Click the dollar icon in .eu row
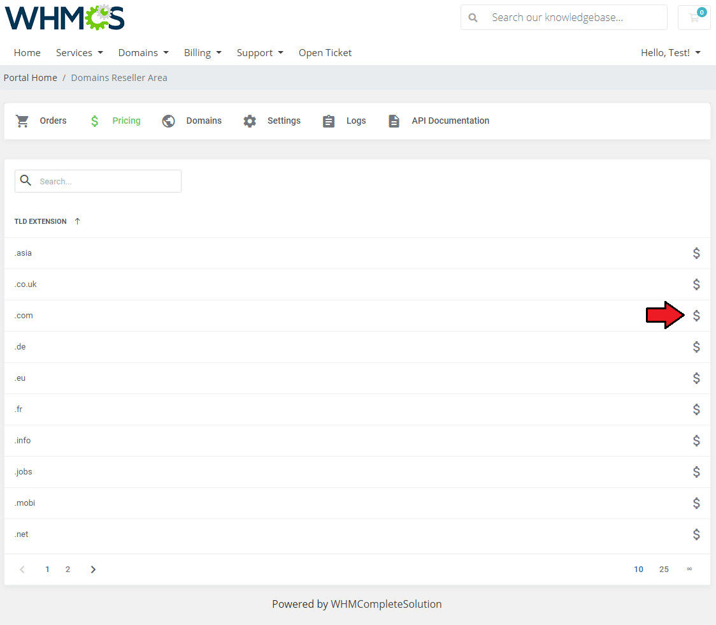This screenshot has width=716, height=625. [696, 378]
